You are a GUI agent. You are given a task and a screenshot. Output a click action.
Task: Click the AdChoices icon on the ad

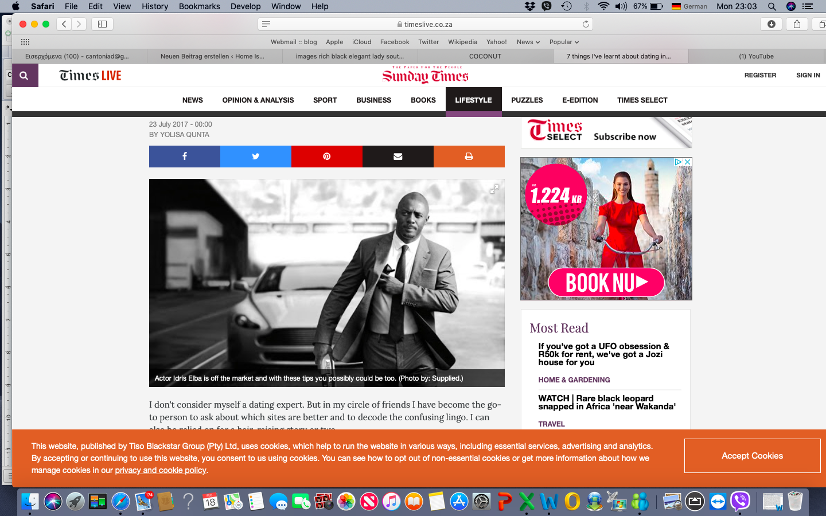click(x=678, y=162)
